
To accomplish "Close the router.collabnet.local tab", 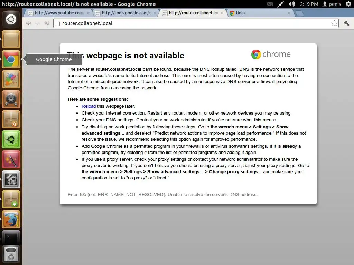I will click(x=222, y=13).
